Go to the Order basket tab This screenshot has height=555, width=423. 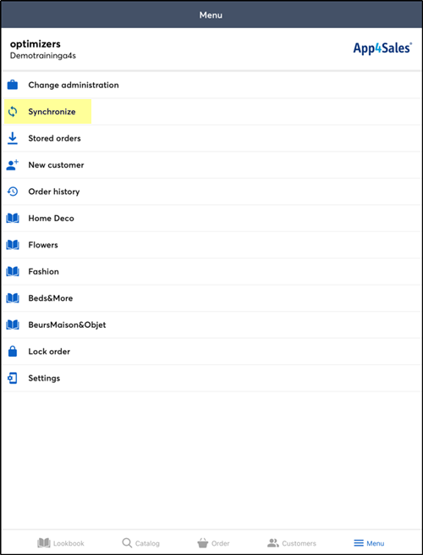coord(213,543)
